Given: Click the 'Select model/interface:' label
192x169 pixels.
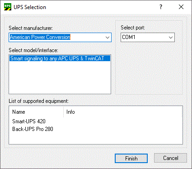Looking at the screenshot, I should [33, 50].
